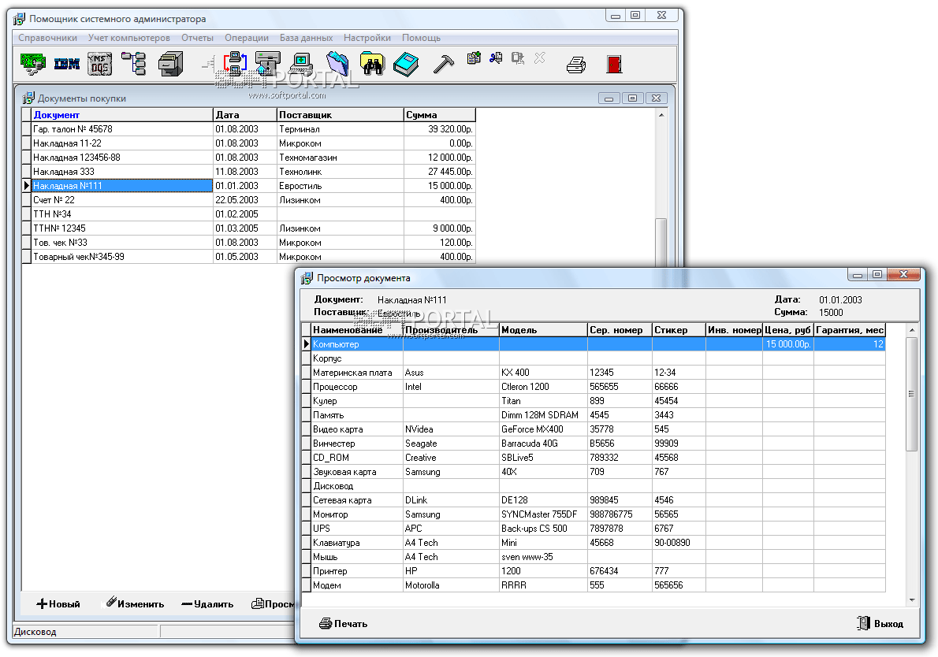The width and height of the screenshot is (938, 657).
Task: Open the teal book reference icon
Action: 405,64
